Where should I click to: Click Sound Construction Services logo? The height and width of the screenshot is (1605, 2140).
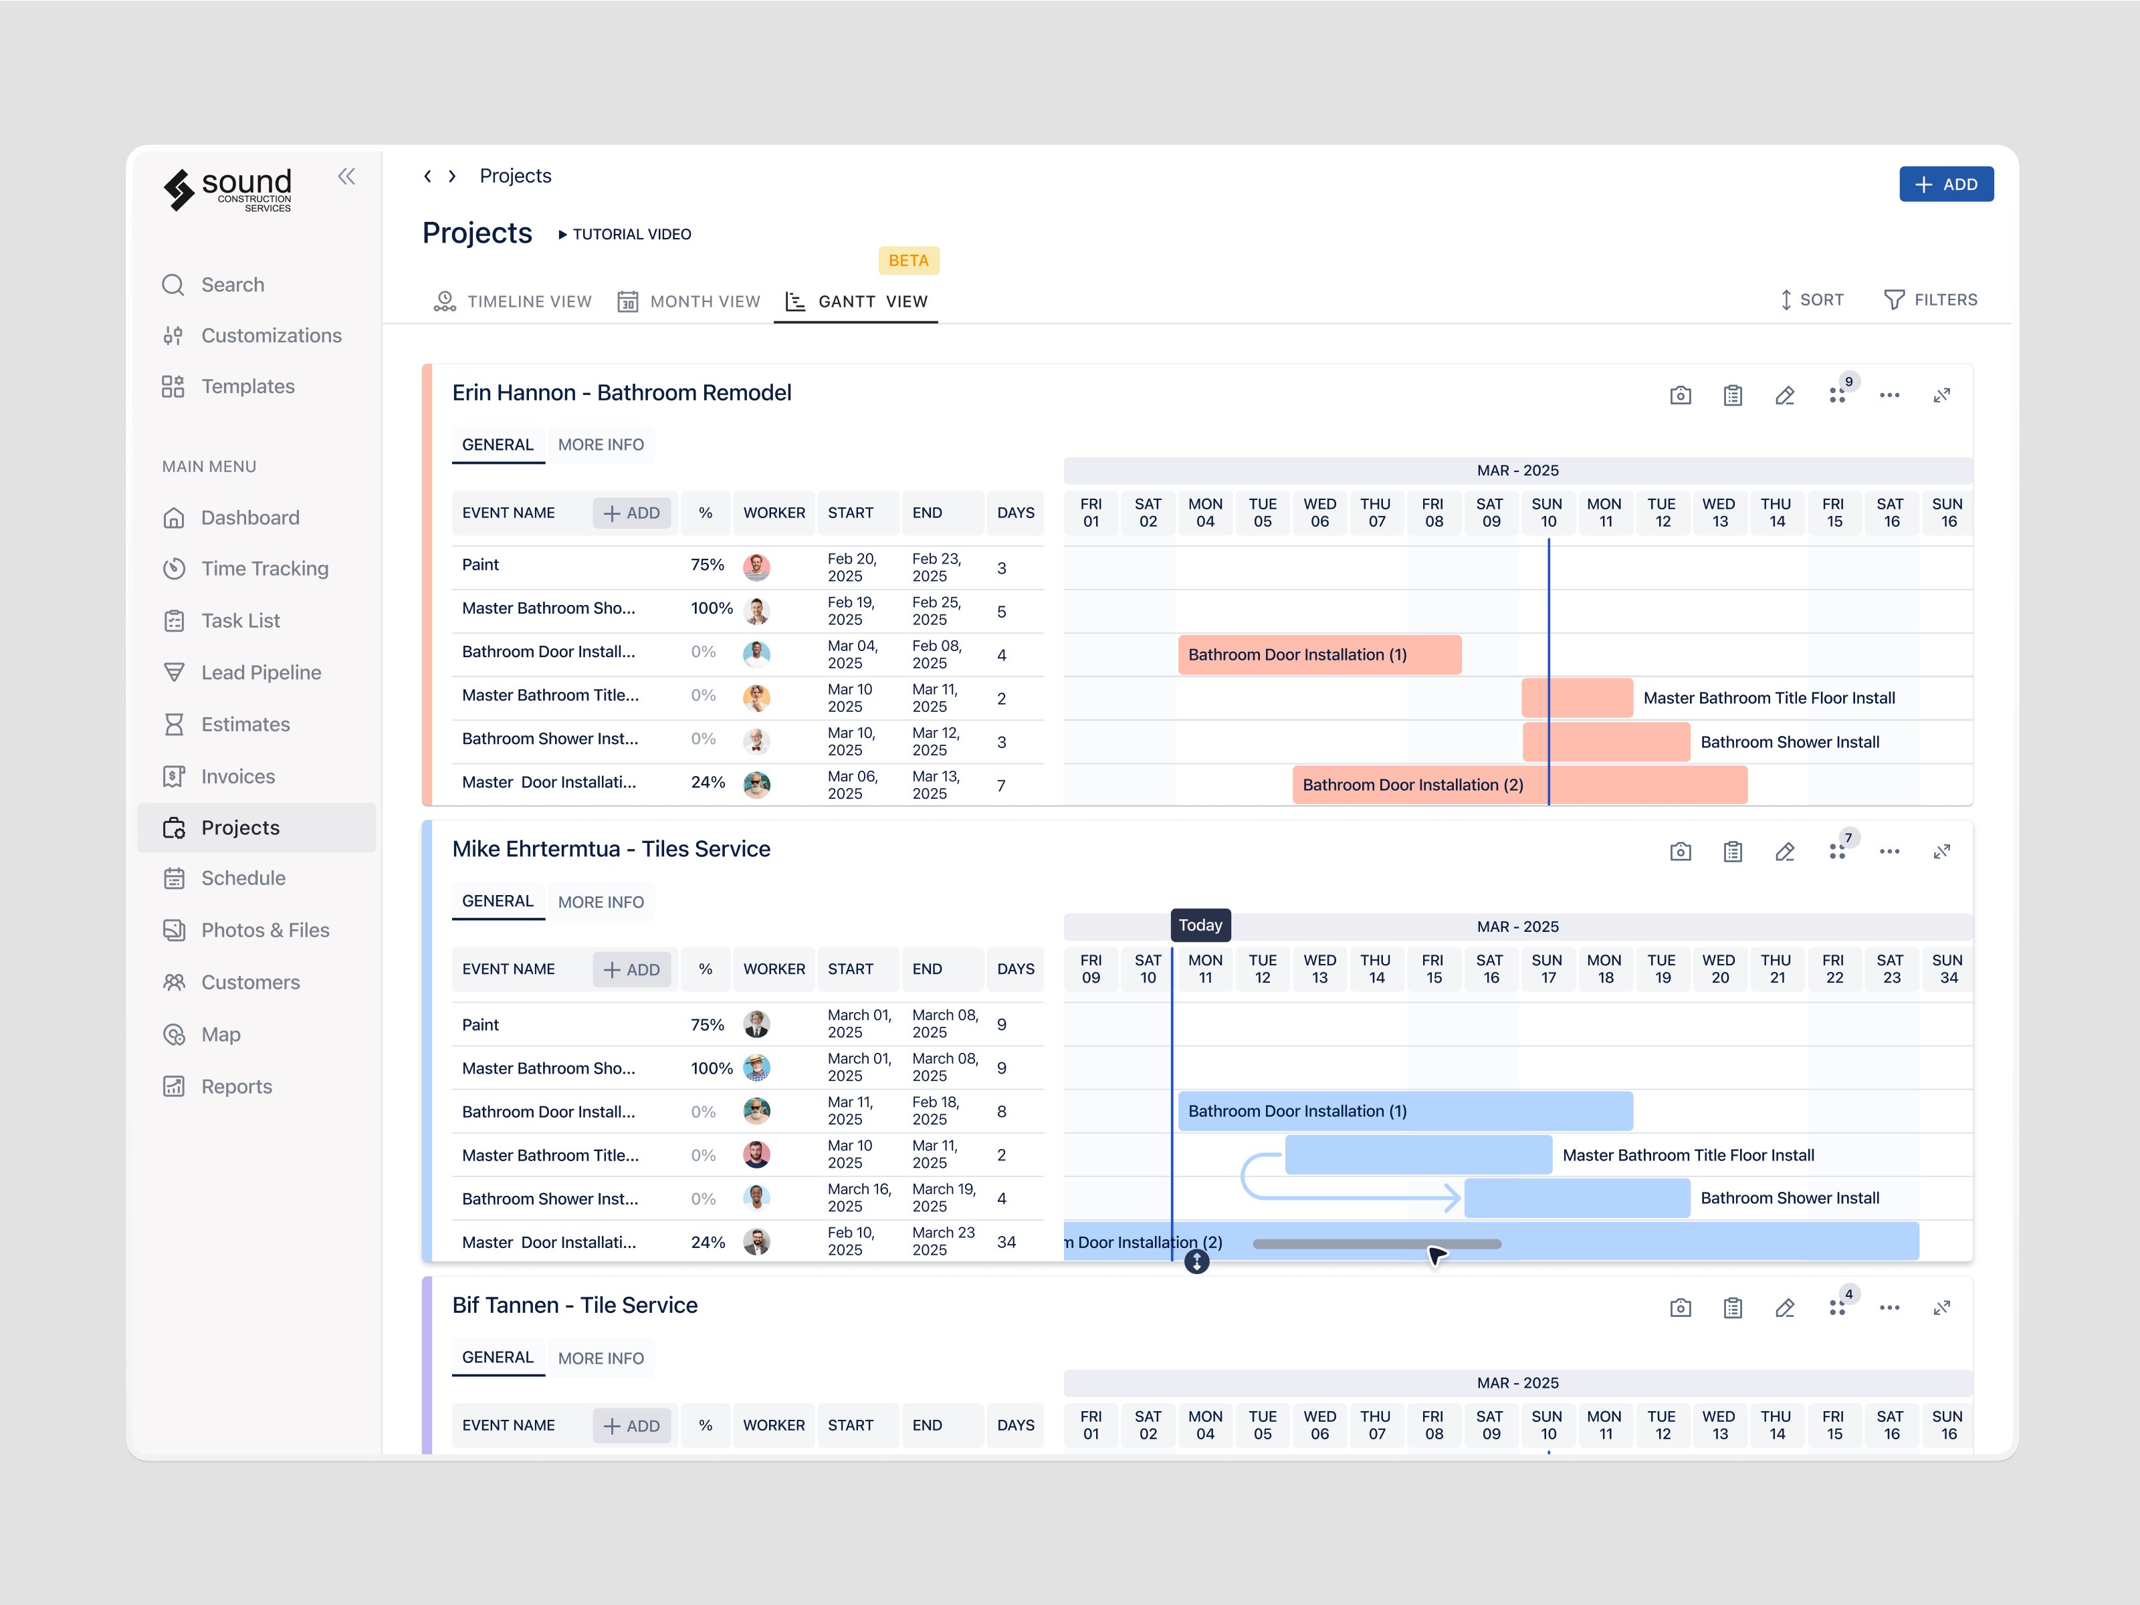[x=227, y=189]
